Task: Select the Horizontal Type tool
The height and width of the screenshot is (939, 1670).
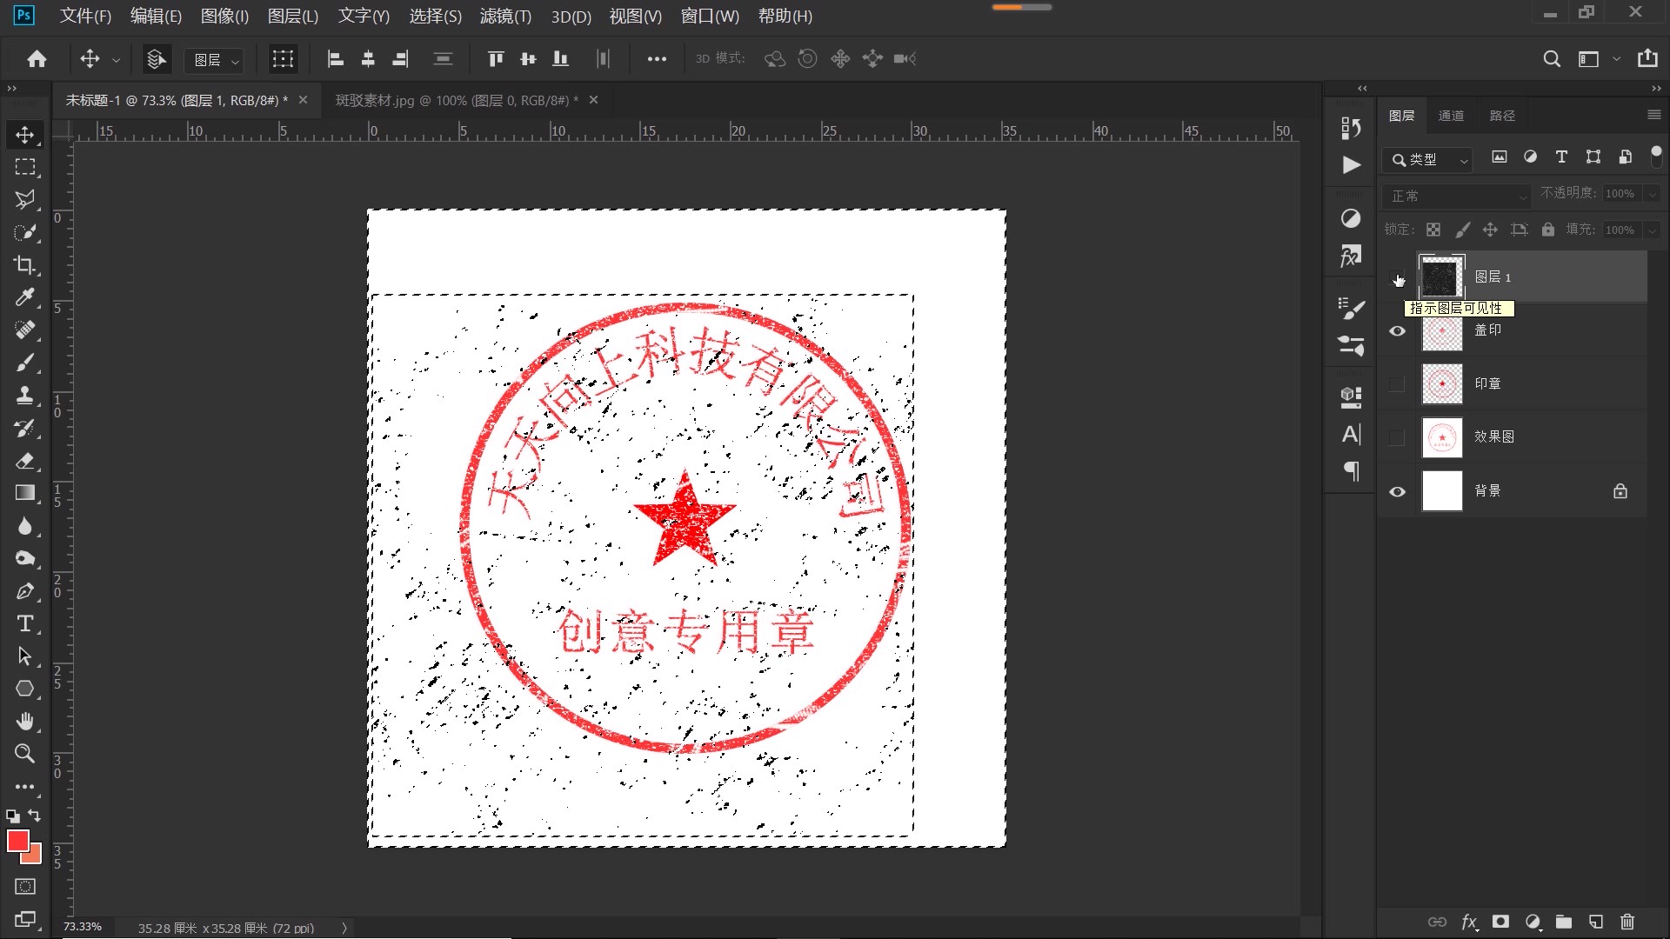Action: coord(25,623)
